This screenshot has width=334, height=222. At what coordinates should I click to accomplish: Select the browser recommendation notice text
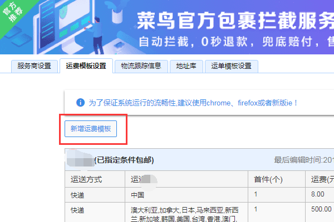(x=193, y=103)
